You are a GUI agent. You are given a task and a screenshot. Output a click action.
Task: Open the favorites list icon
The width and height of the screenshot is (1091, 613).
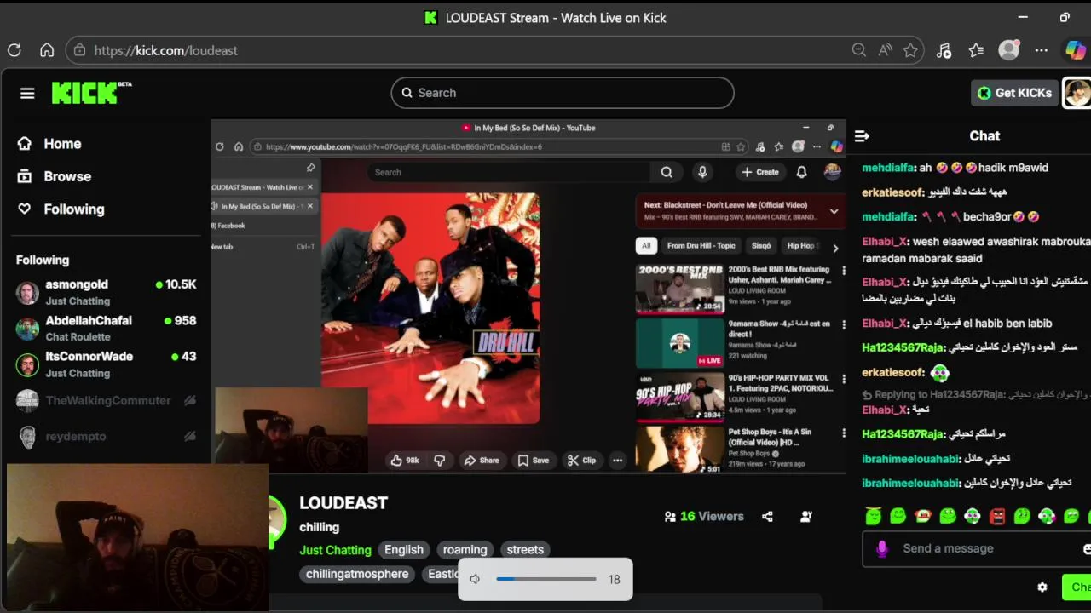coord(976,50)
